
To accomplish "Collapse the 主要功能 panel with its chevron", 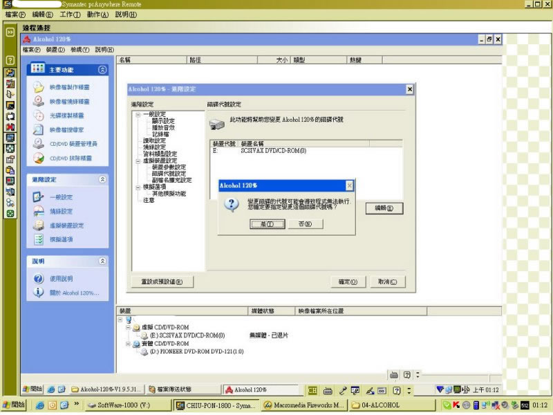I will 102,70.
